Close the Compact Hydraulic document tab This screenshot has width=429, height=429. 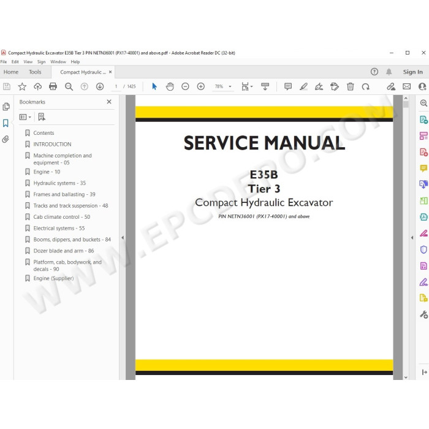click(110, 72)
